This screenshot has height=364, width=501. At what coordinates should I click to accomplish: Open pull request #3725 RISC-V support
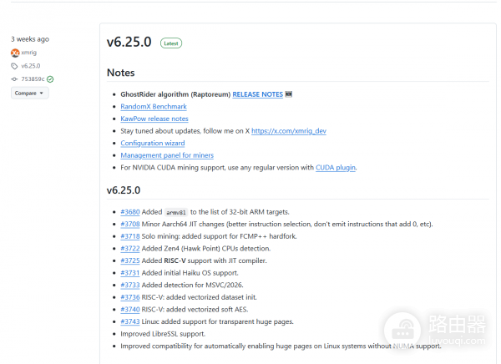129,260
